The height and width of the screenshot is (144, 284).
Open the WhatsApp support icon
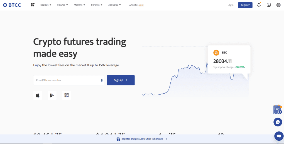pos(278,122)
